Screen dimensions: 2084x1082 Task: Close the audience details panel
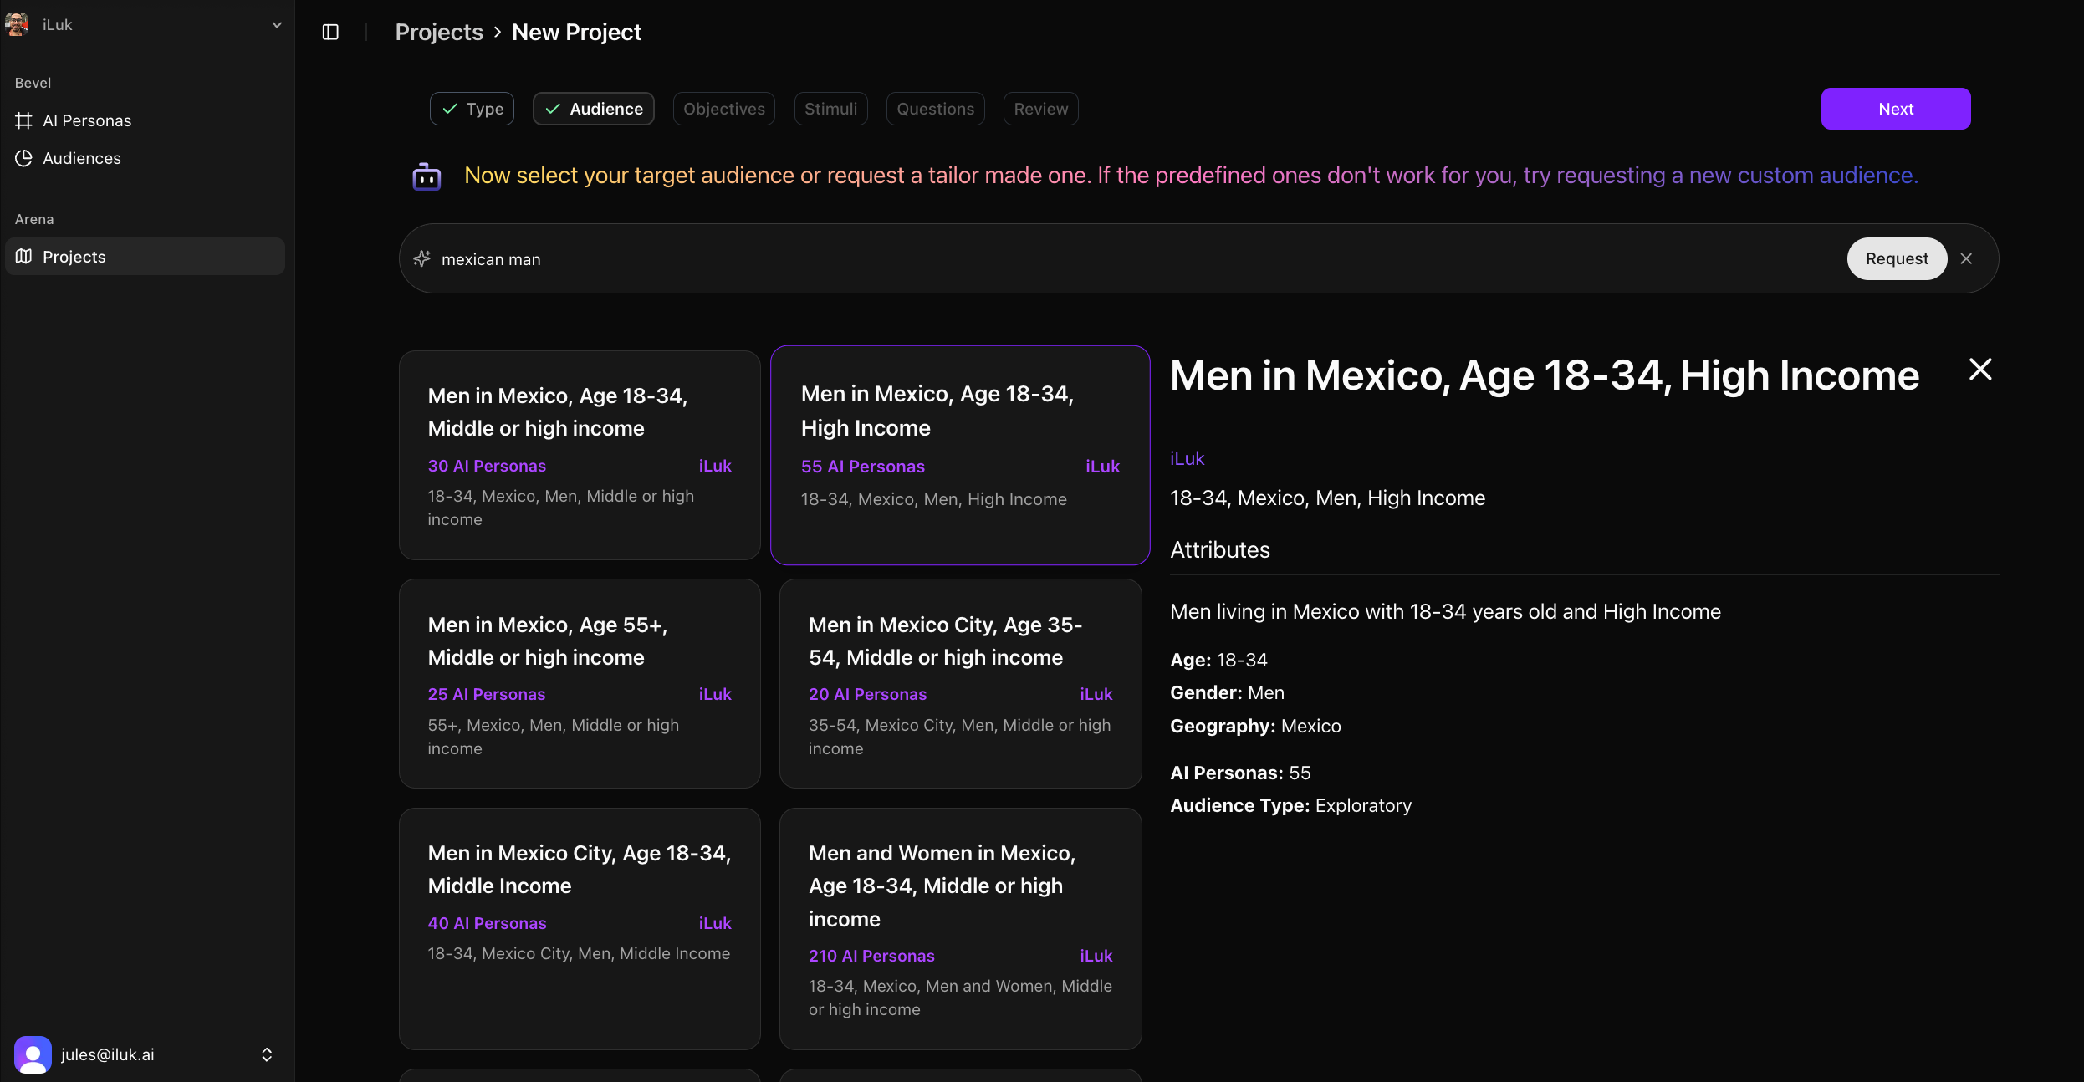point(1979,370)
